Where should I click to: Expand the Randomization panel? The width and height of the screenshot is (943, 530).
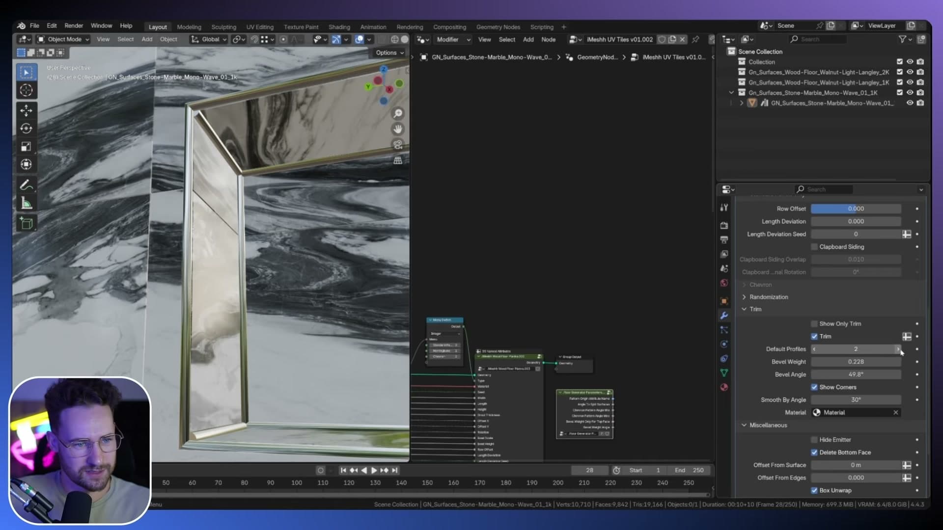(744, 297)
